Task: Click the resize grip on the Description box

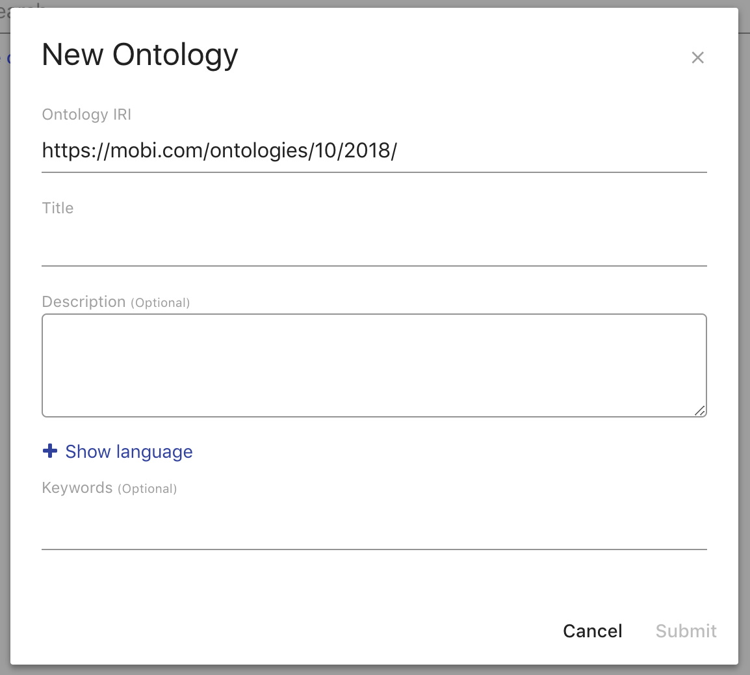Action: [x=701, y=410]
